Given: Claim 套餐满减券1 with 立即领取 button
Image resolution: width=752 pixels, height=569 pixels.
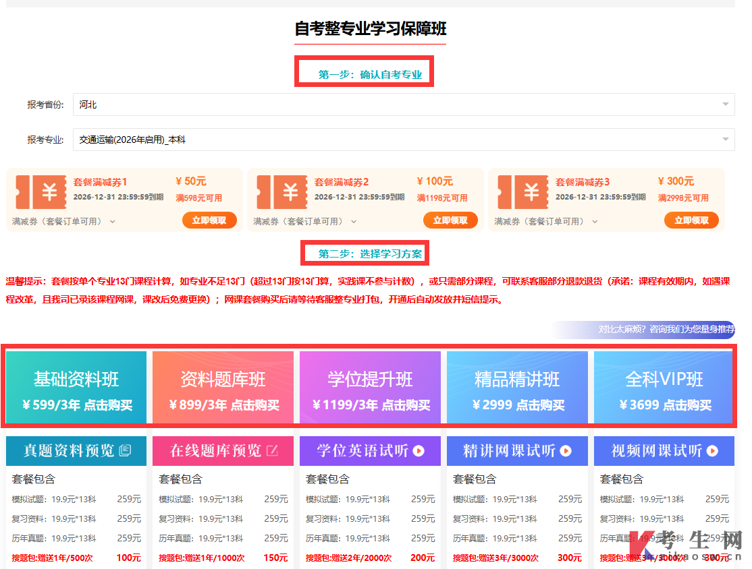Looking at the screenshot, I should point(209,220).
